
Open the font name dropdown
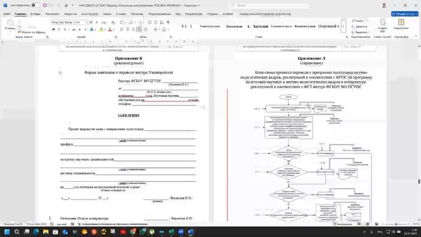63,22
